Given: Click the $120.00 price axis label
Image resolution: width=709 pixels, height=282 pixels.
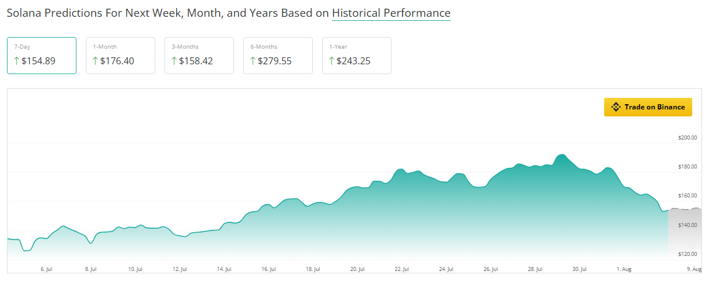Looking at the screenshot, I should [x=687, y=254].
